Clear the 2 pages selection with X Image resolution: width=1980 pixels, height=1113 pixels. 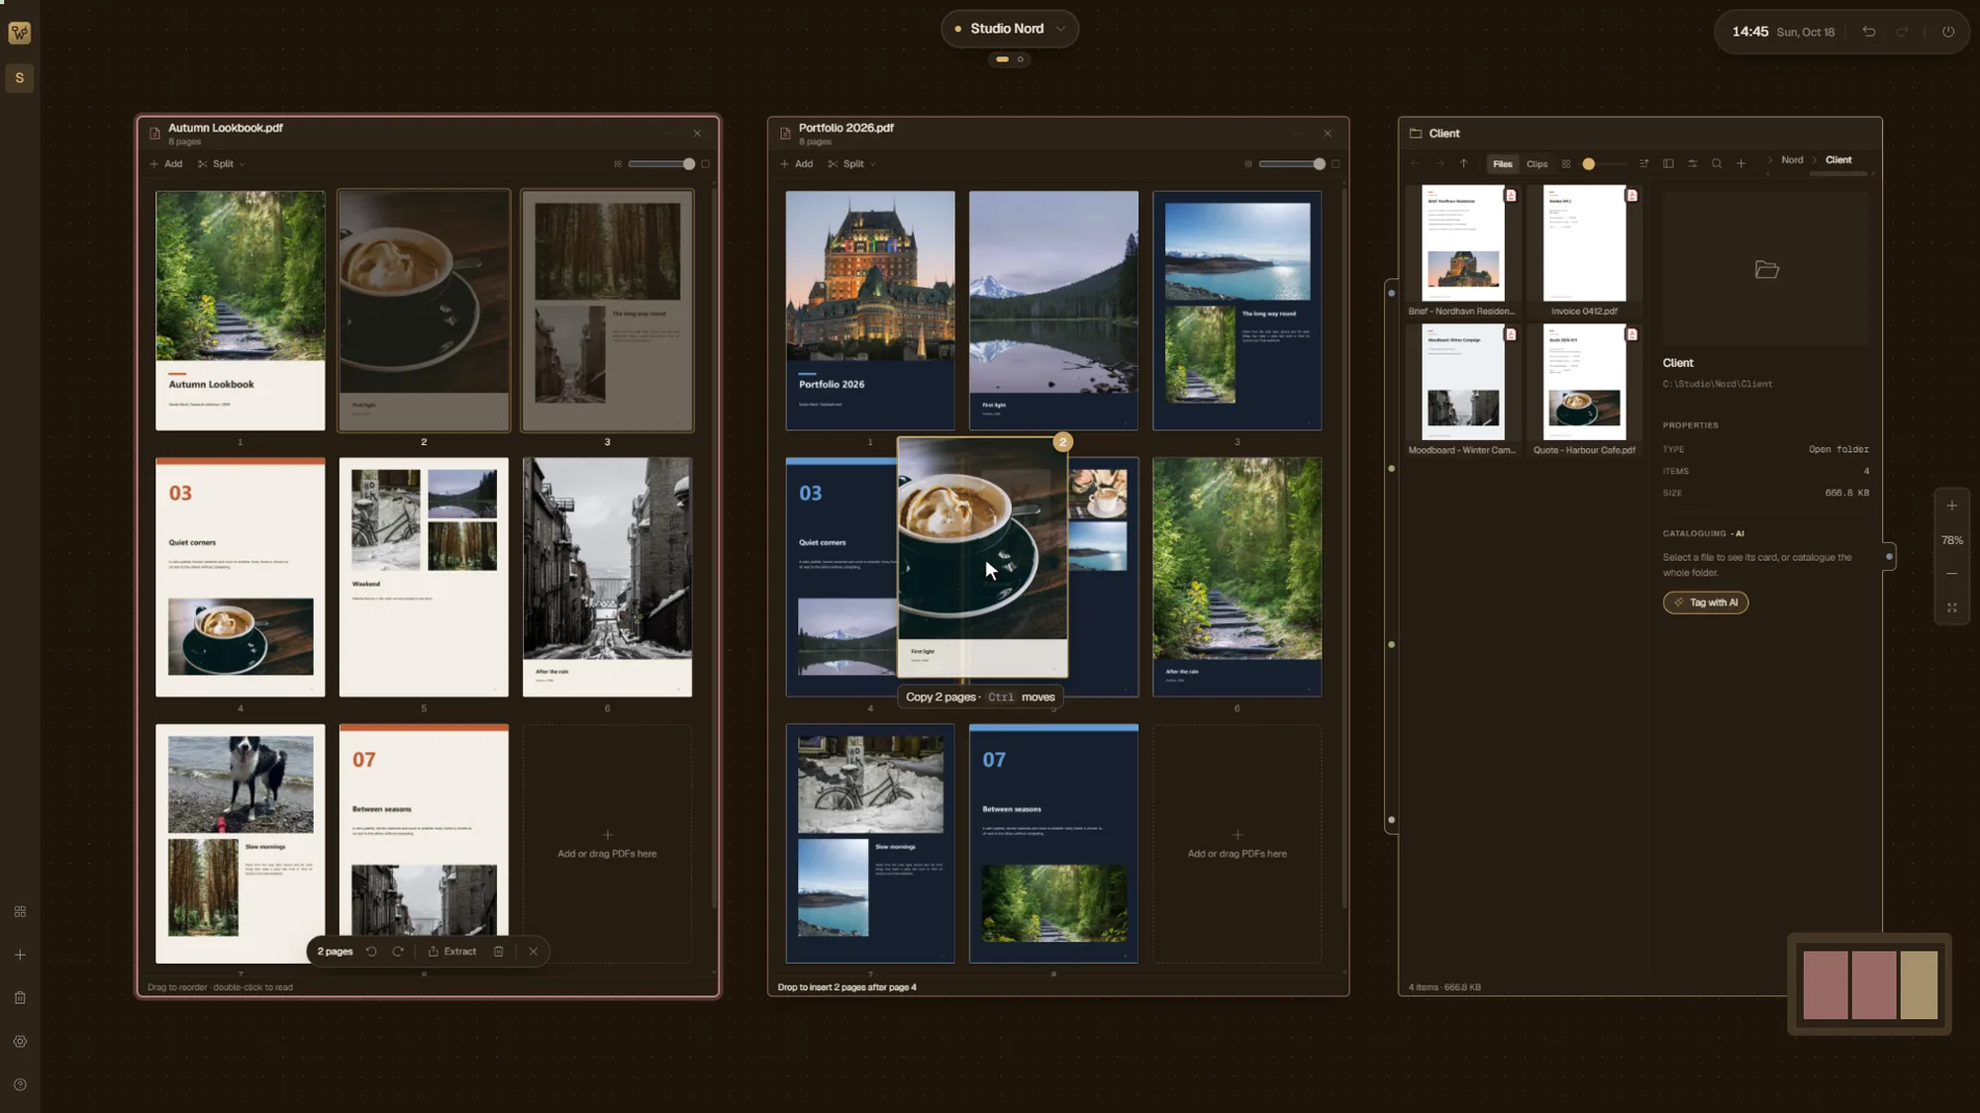[x=534, y=952]
